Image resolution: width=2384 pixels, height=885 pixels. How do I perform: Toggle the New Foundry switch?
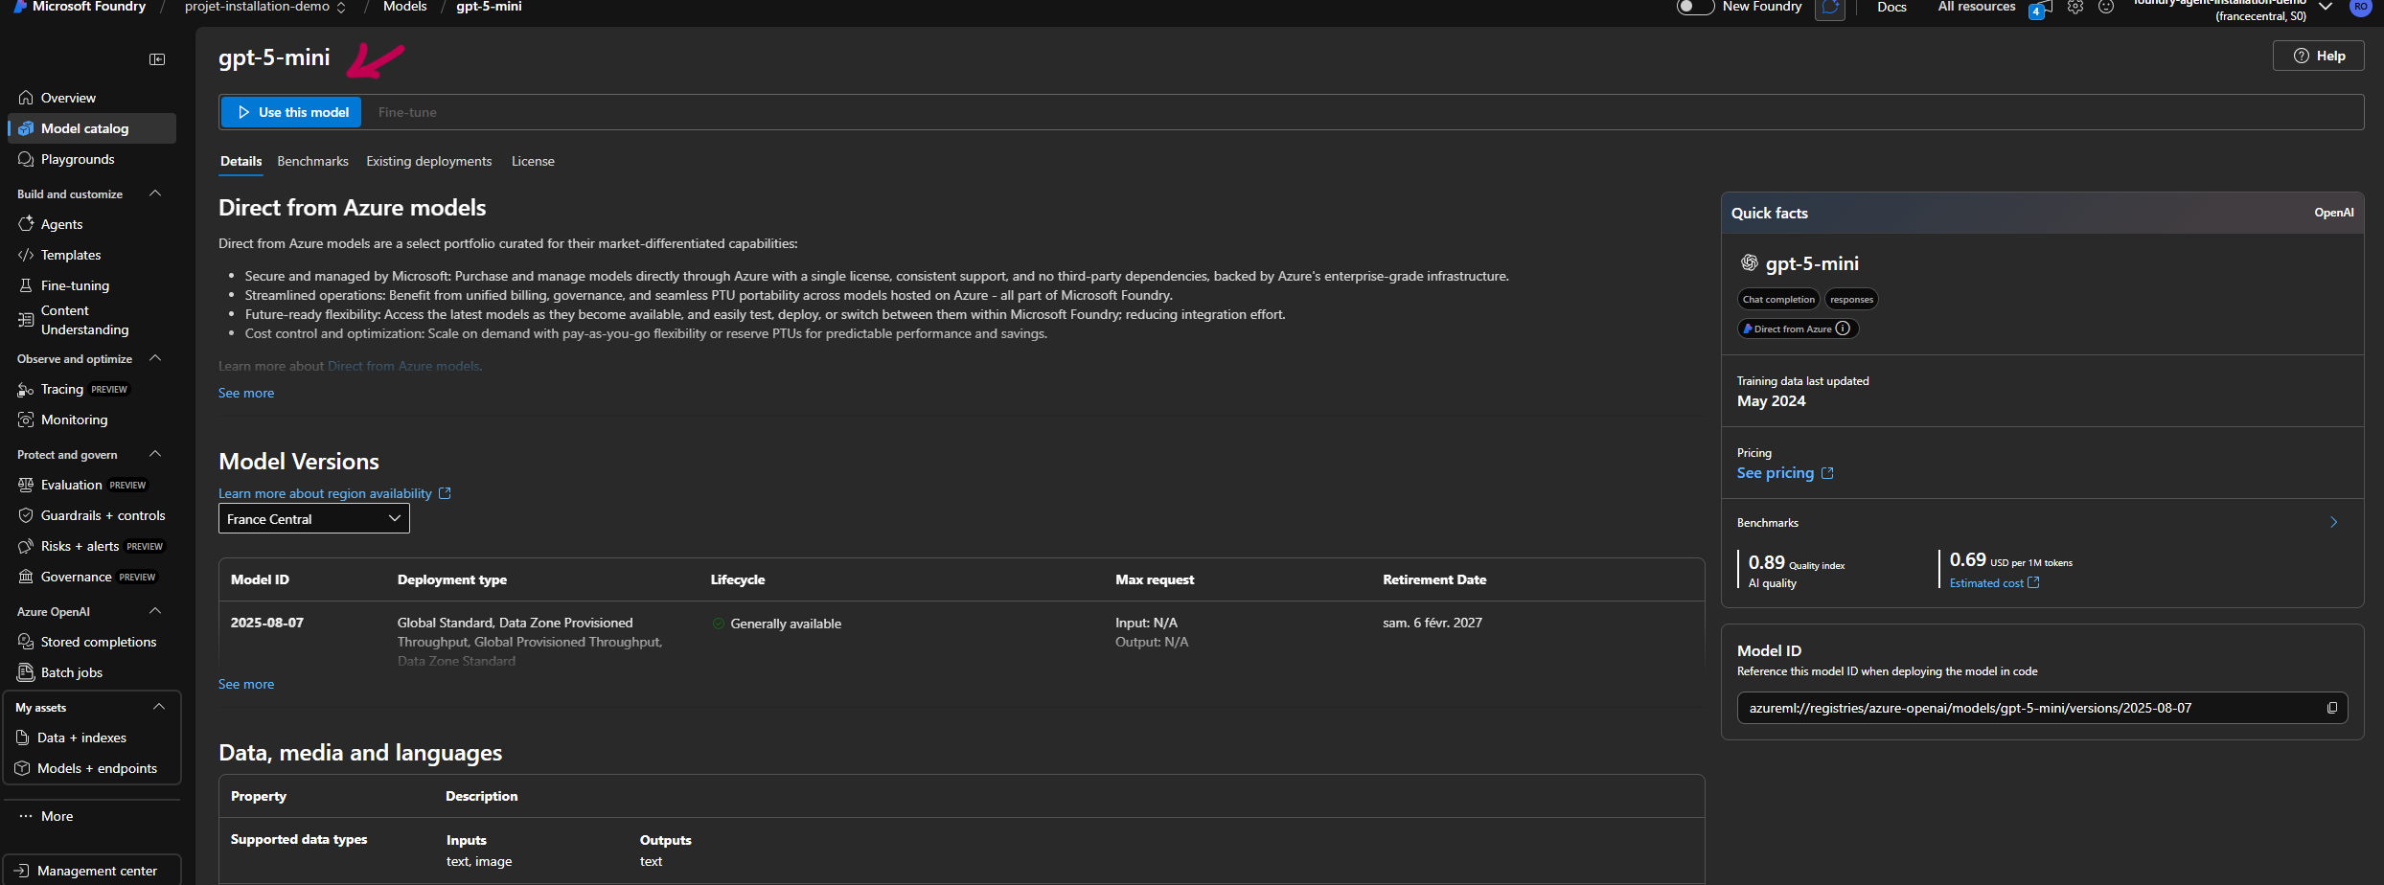[x=1695, y=7]
